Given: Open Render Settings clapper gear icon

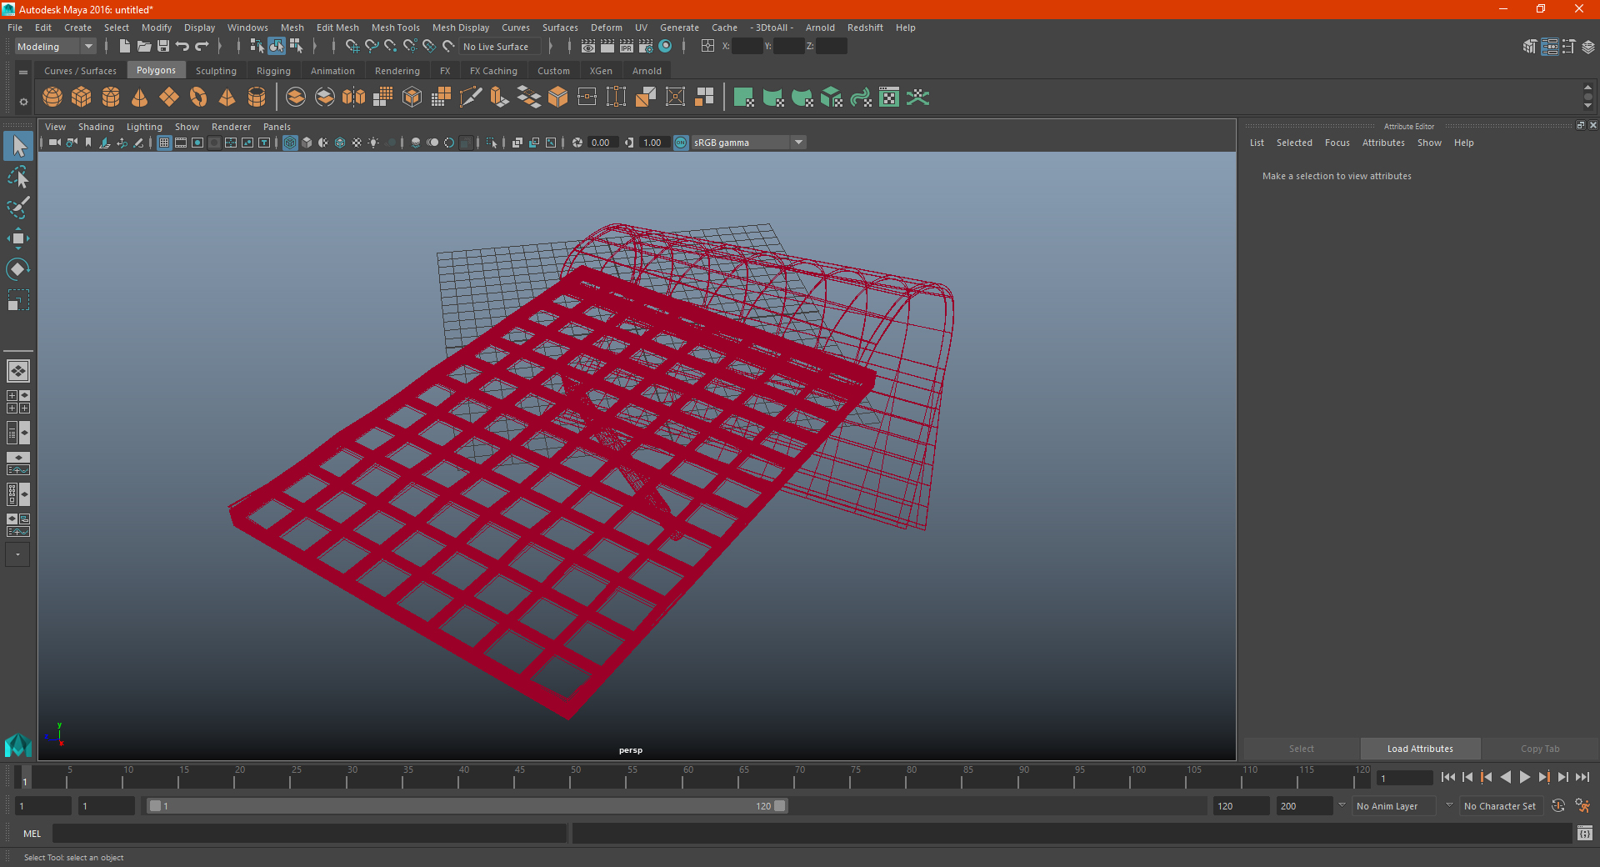Looking at the screenshot, I should (646, 47).
